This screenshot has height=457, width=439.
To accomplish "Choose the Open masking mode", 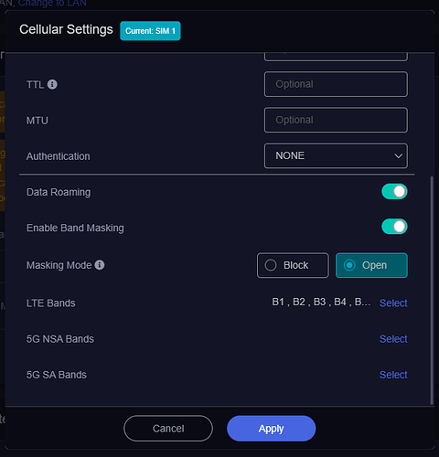I will (x=371, y=265).
